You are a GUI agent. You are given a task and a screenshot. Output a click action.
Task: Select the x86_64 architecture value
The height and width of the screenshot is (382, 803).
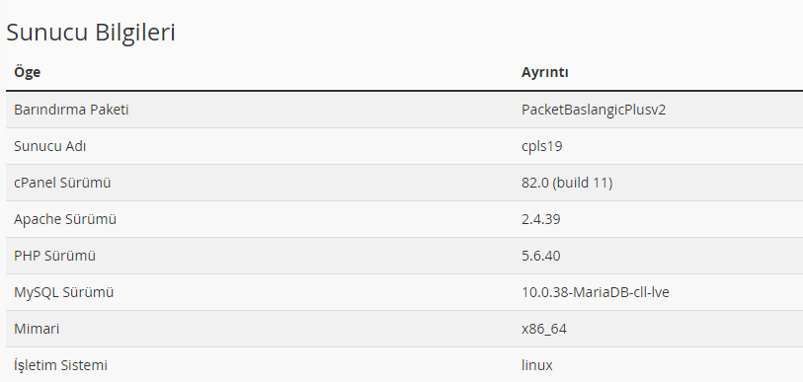coord(544,329)
